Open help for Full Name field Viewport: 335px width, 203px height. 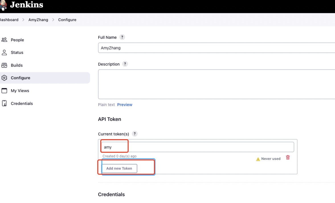(x=122, y=37)
